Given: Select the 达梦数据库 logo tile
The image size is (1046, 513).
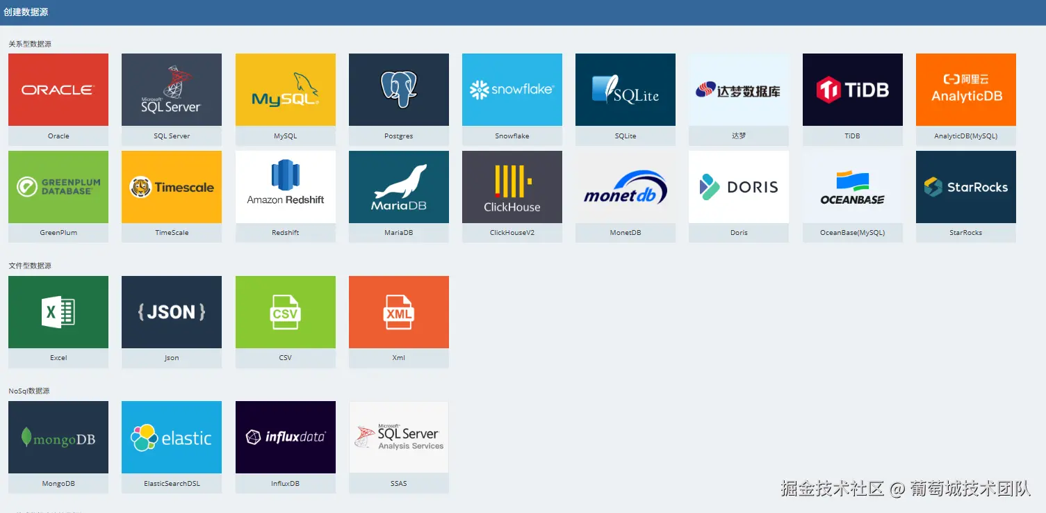Looking at the screenshot, I should click(x=739, y=90).
